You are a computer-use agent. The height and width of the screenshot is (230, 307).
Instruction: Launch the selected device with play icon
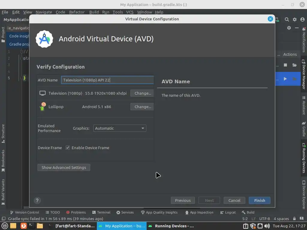click(x=285, y=79)
